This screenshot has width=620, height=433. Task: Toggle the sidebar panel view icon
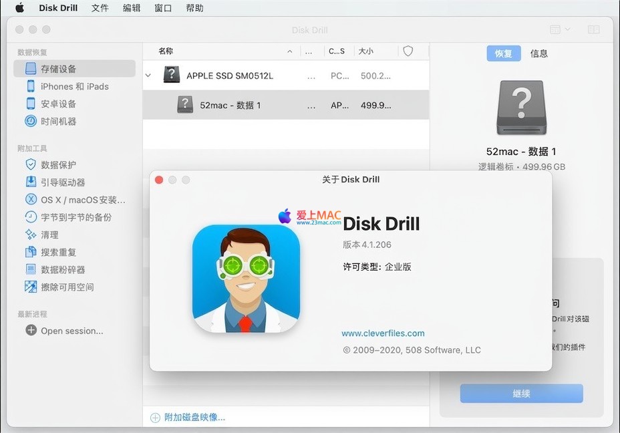coord(593,29)
